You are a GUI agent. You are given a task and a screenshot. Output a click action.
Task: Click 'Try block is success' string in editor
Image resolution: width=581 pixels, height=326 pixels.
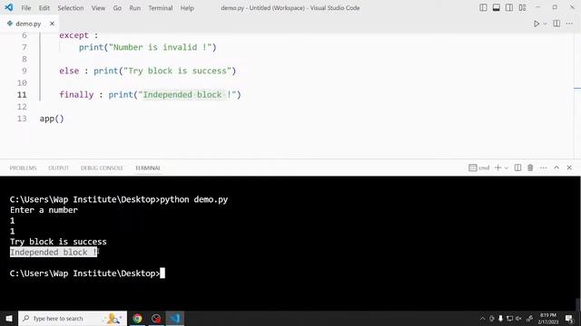pos(177,71)
